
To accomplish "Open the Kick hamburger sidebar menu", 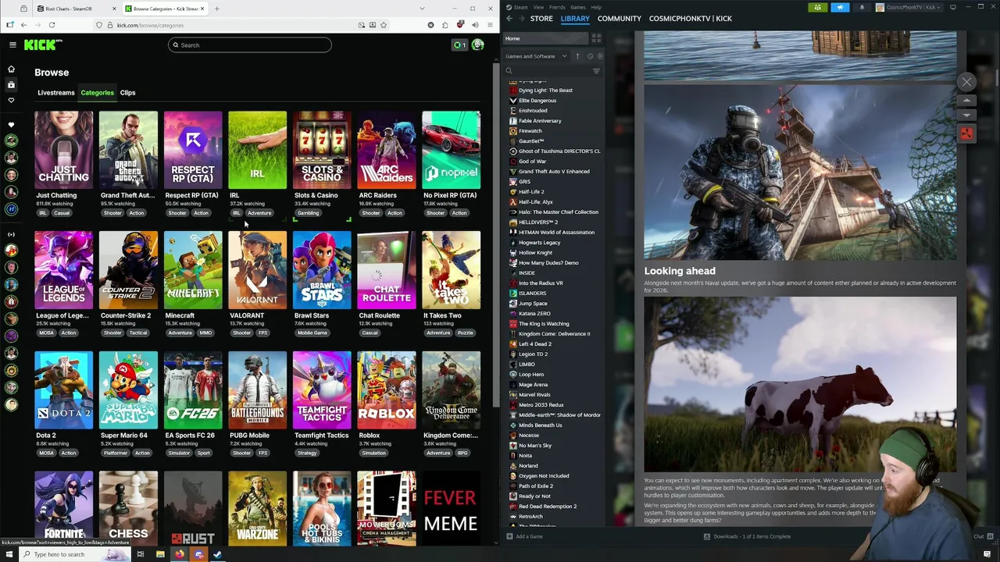I will [12, 44].
